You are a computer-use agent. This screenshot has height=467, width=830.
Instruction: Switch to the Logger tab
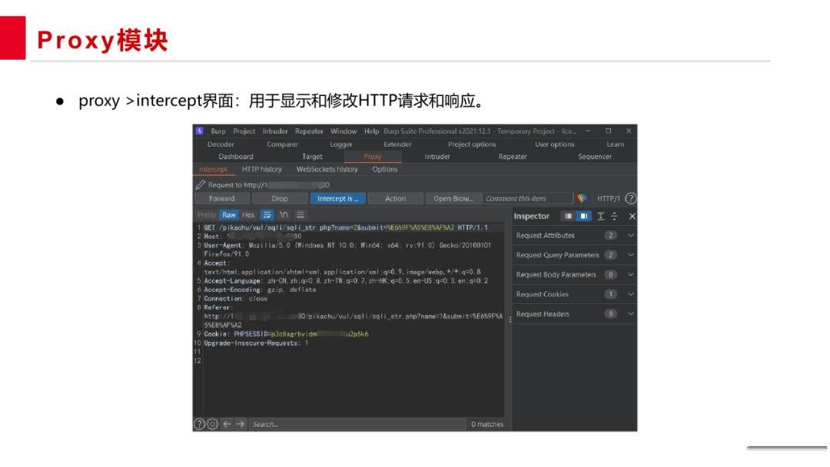[x=341, y=144]
